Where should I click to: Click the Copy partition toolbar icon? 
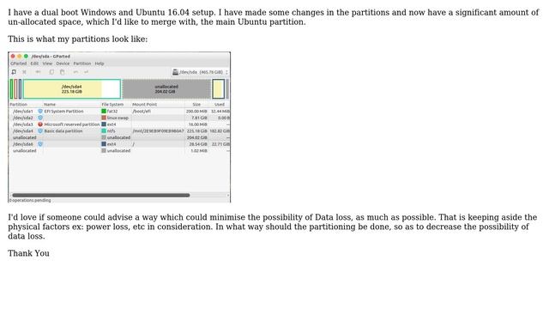pos(51,72)
